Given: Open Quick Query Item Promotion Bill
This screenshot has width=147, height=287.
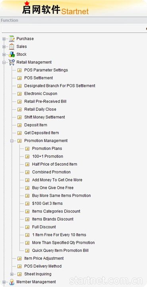Looking at the screenshot, I should click(x=60, y=251).
